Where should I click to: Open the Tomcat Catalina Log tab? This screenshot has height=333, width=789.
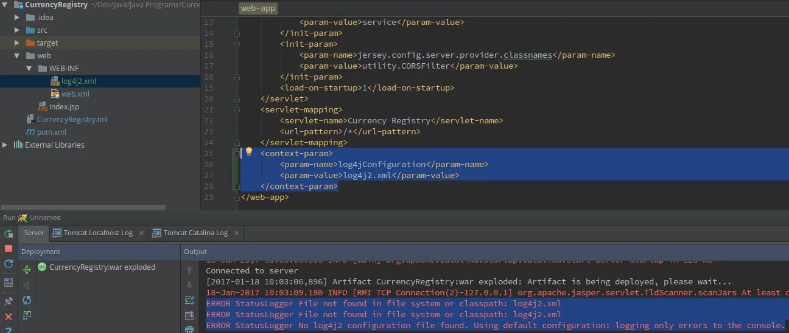click(195, 233)
